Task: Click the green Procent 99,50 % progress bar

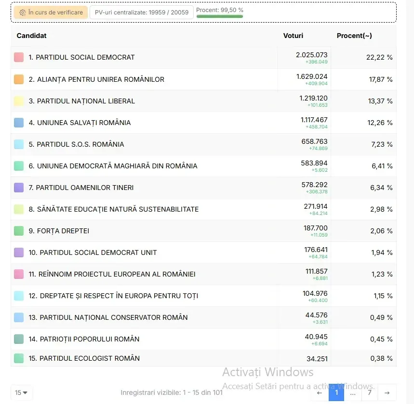Action: [x=219, y=16]
